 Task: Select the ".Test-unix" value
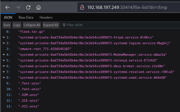pyautogui.click(x=29, y=84)
